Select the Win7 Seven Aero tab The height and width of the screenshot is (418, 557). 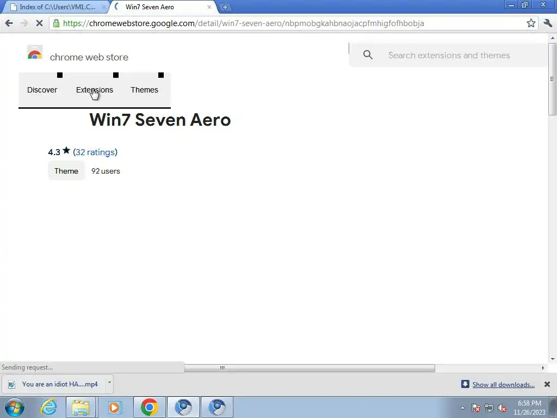(x=162, y=7)
